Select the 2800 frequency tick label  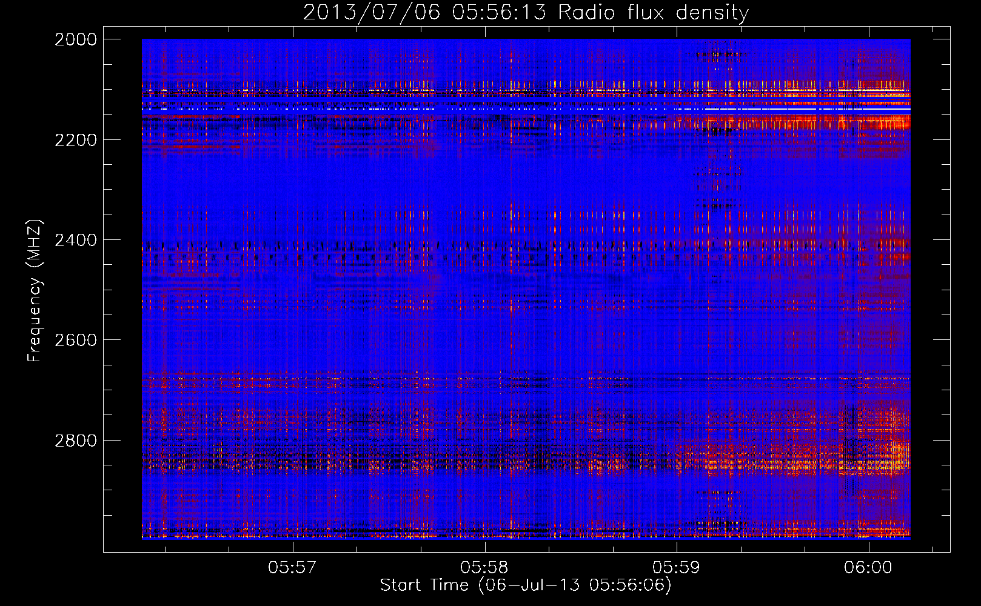click(x=76, y=441)
